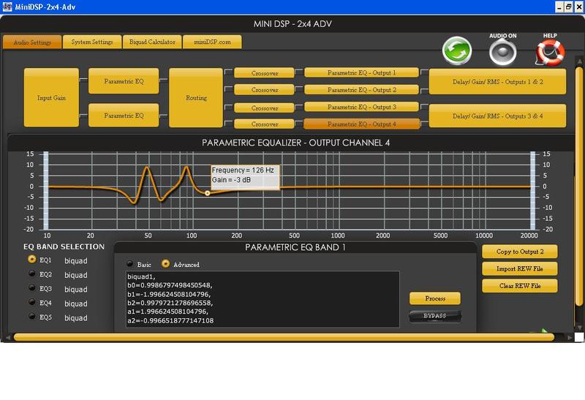Image resolution: width=585 pixels, height=400 pixels.
Task: Toggle the Audio On speaker icon
Action: [502, 52]
